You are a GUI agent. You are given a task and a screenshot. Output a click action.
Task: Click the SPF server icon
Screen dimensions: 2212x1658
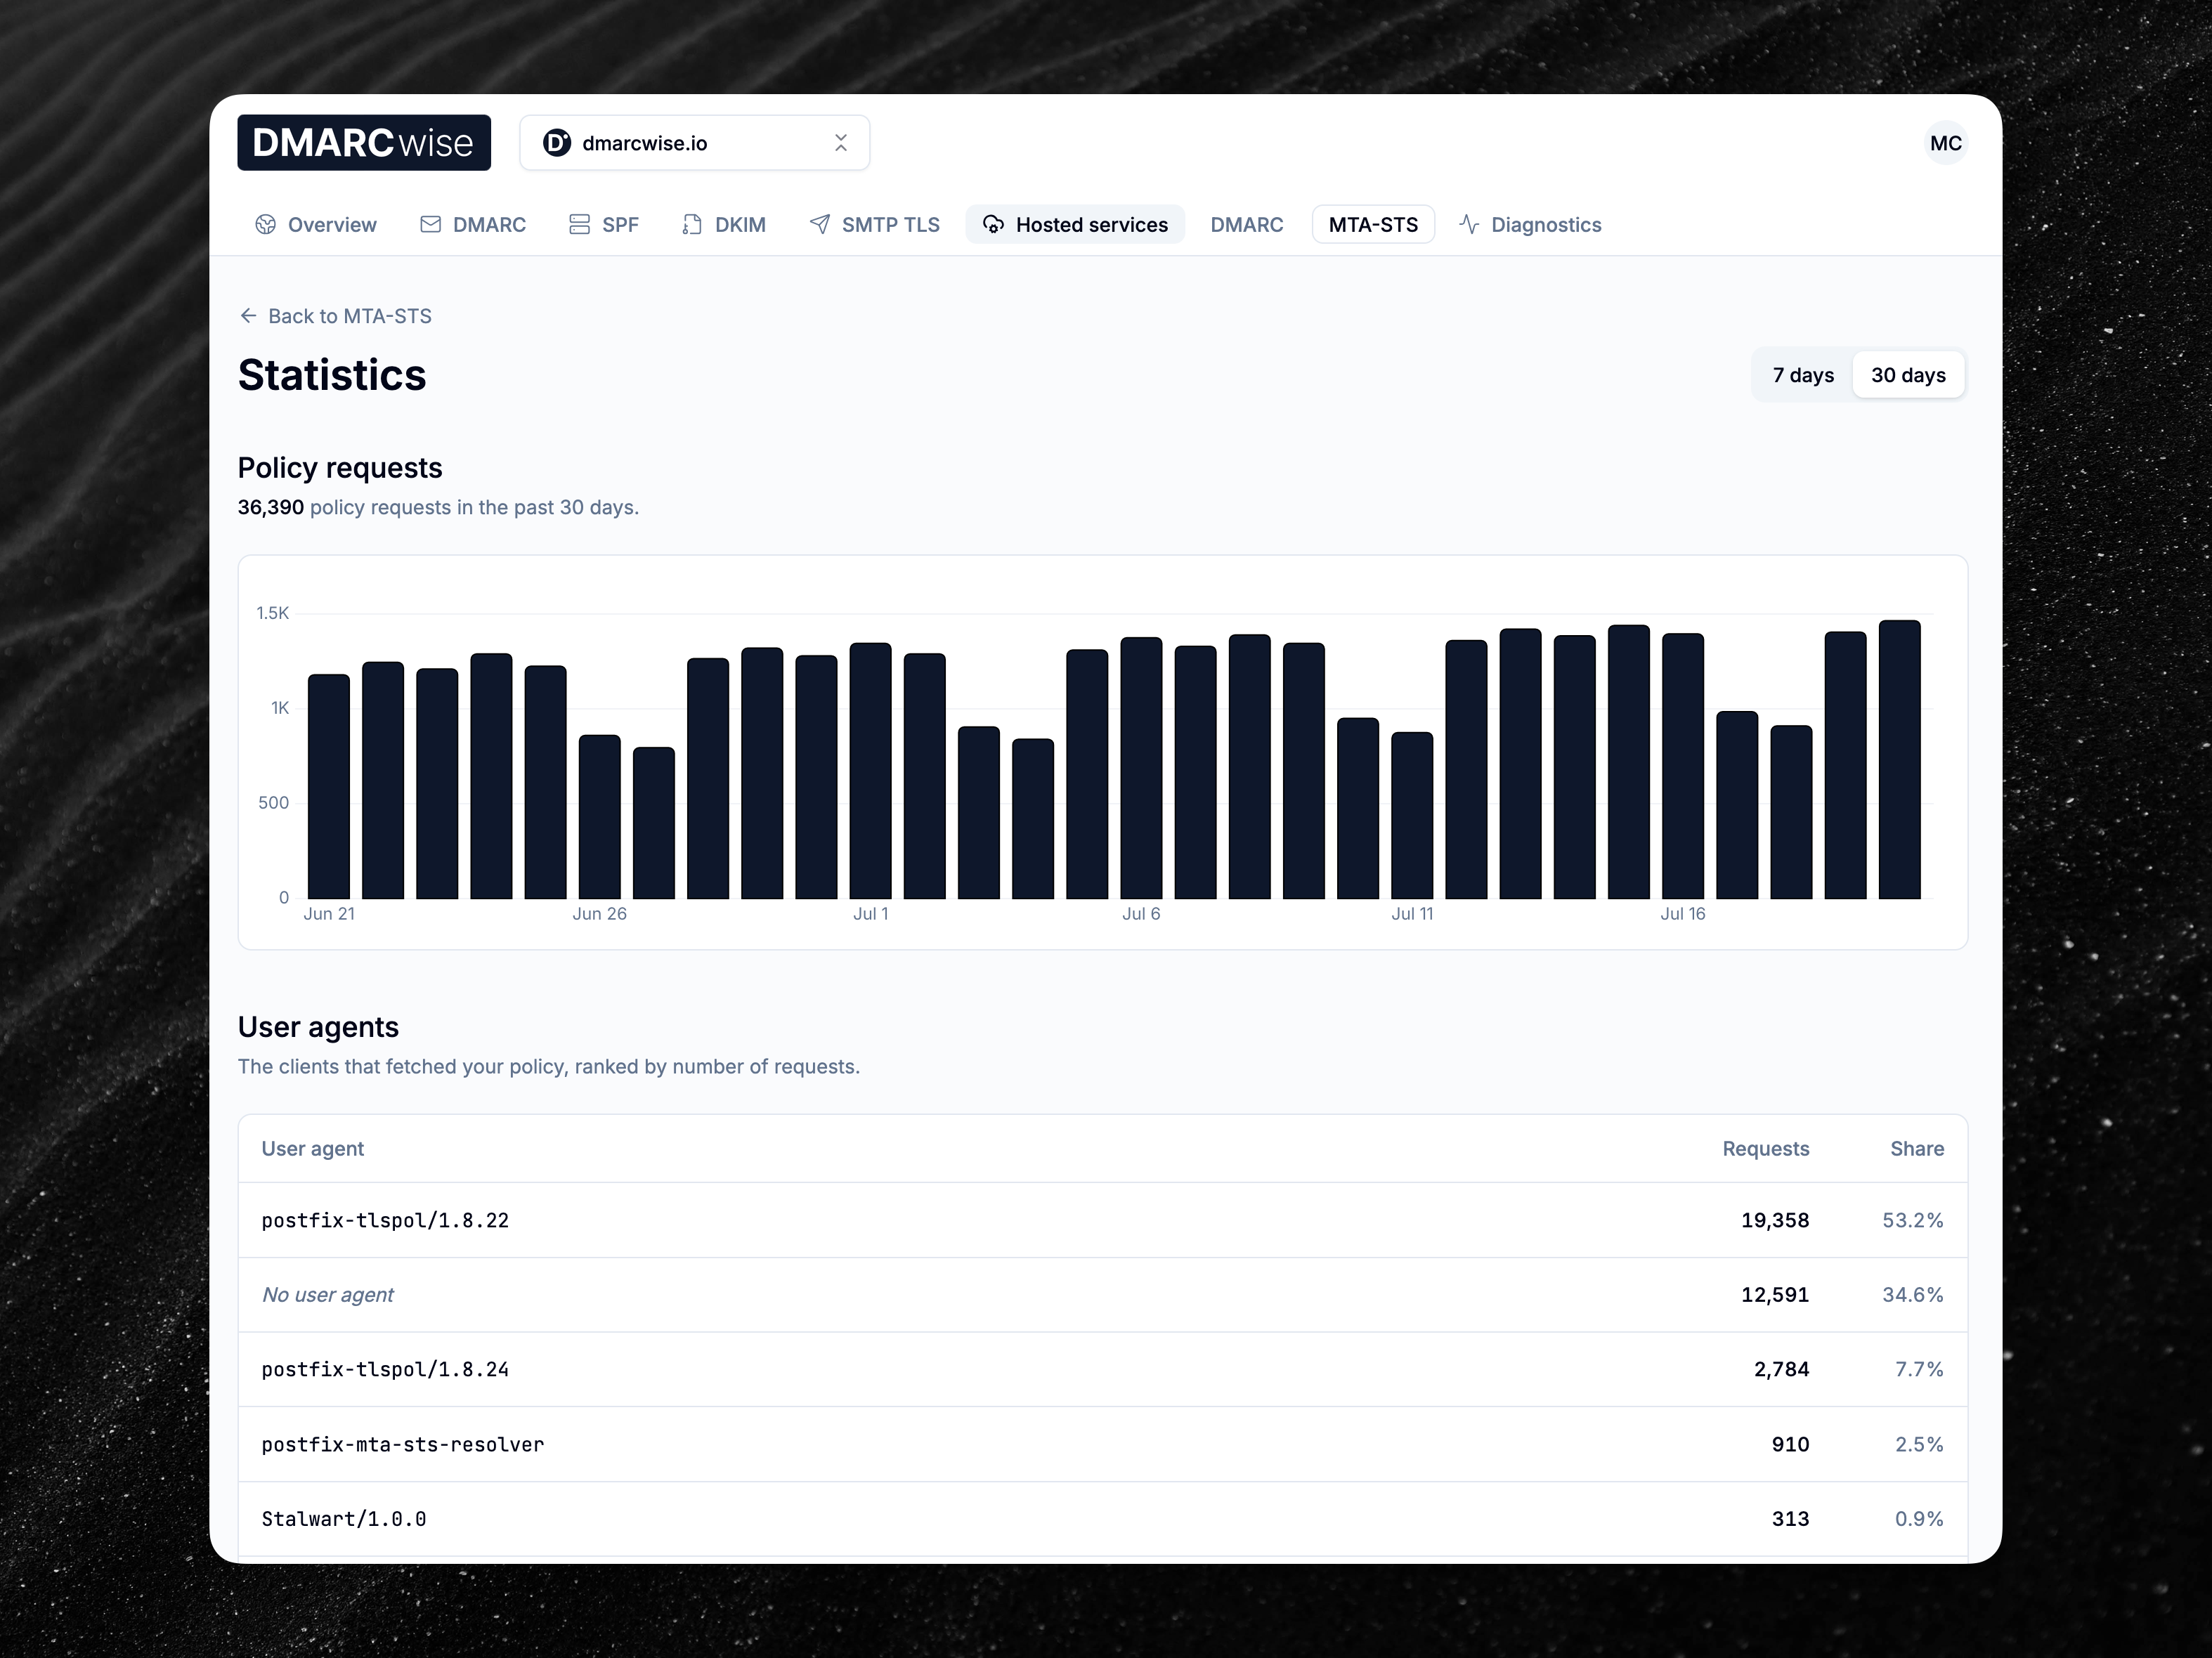pyautogui.click(x=579, y=224)
